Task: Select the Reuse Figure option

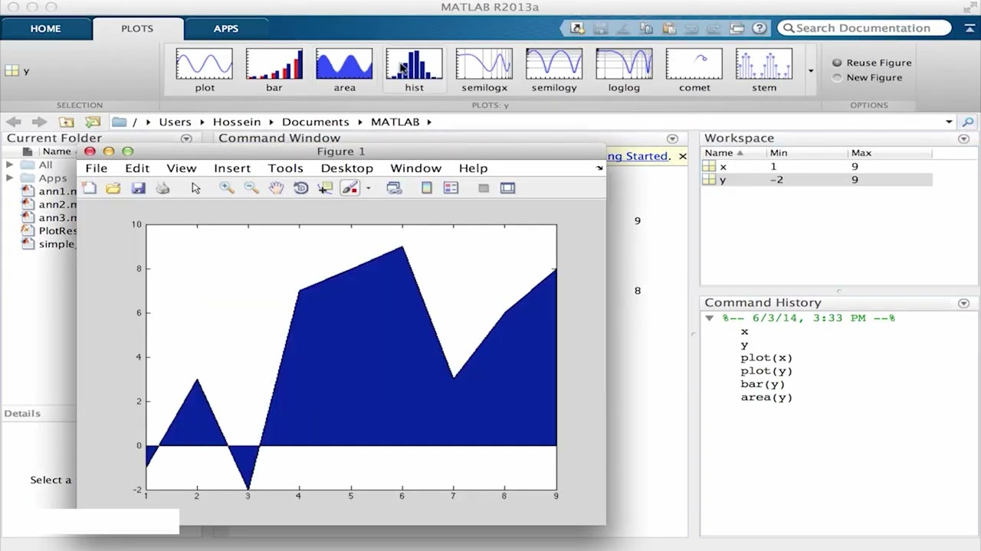Action: tap(871, 63)
